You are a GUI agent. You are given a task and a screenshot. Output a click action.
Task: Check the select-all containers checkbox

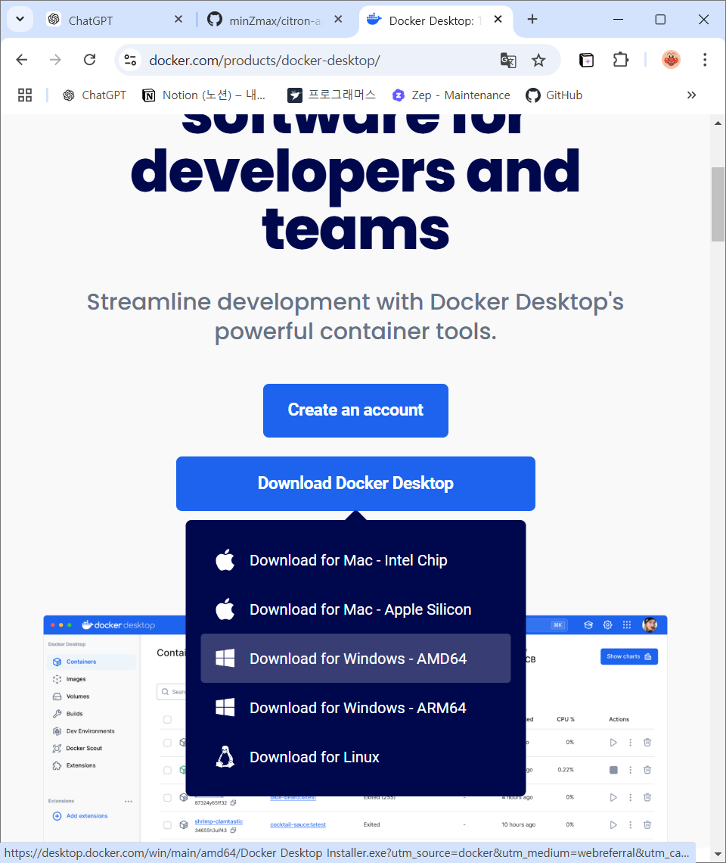click(x=168, y=719)
